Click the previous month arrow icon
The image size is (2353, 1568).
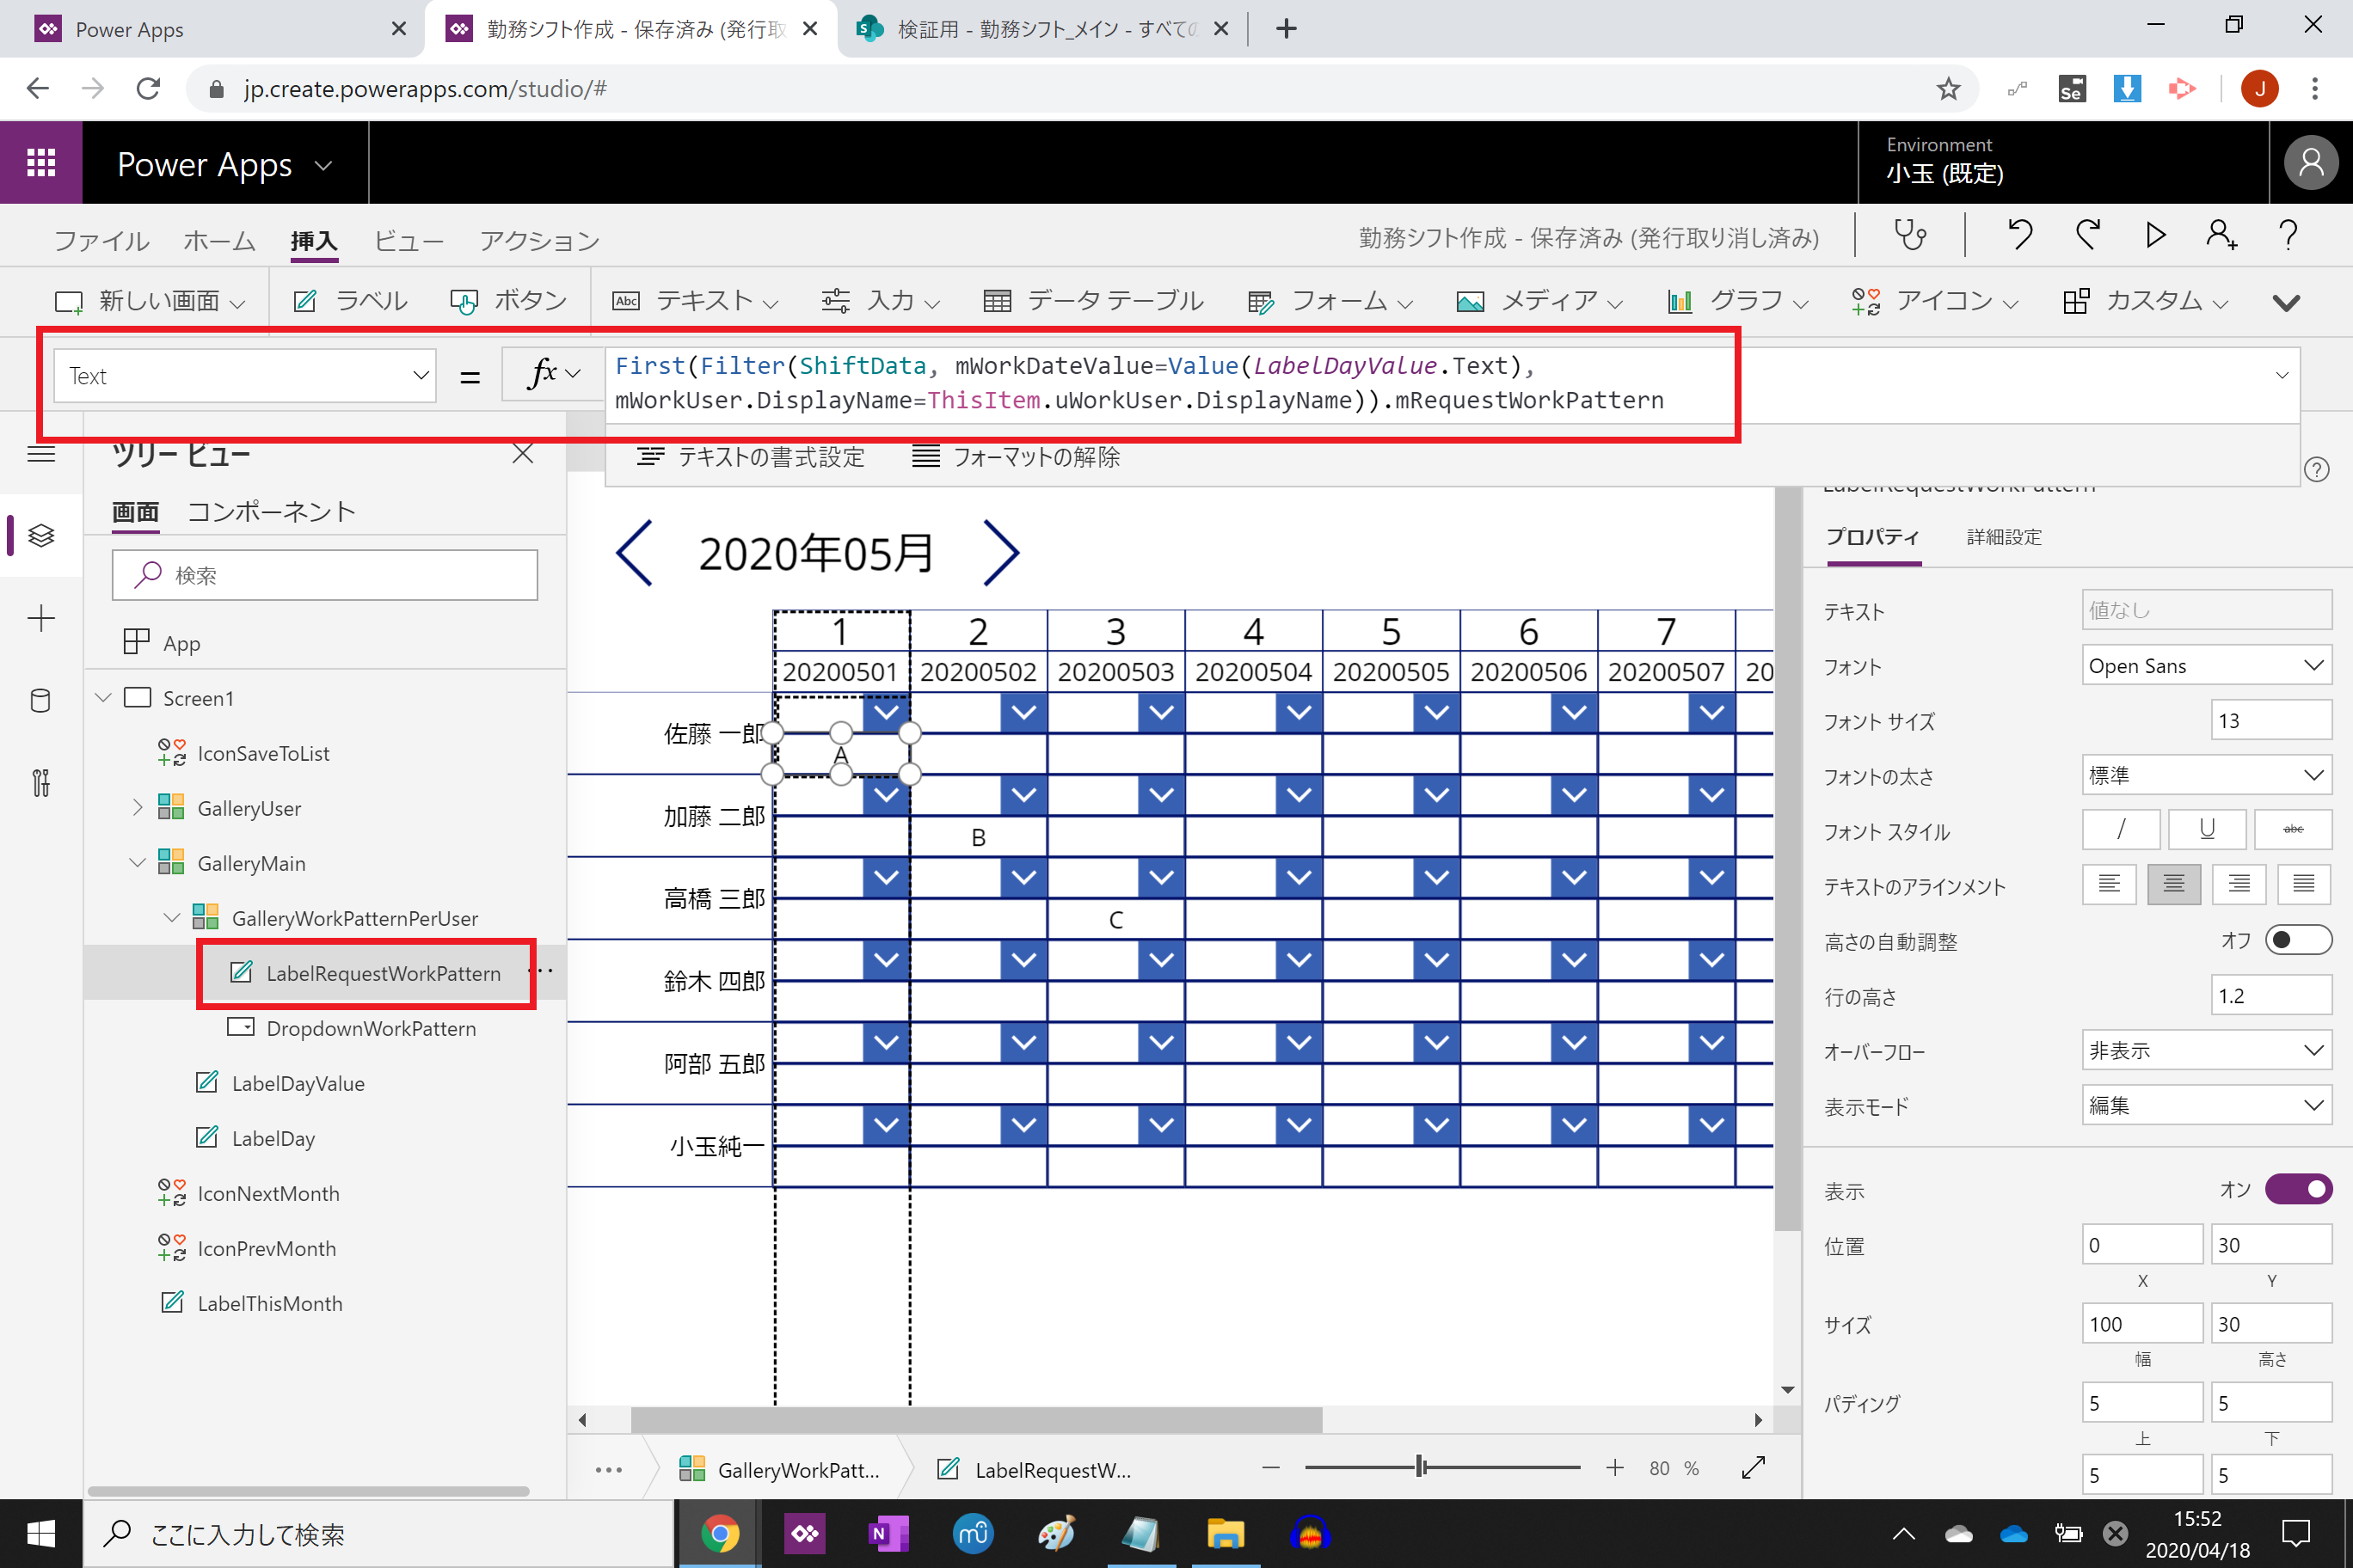tap(636, 553)
